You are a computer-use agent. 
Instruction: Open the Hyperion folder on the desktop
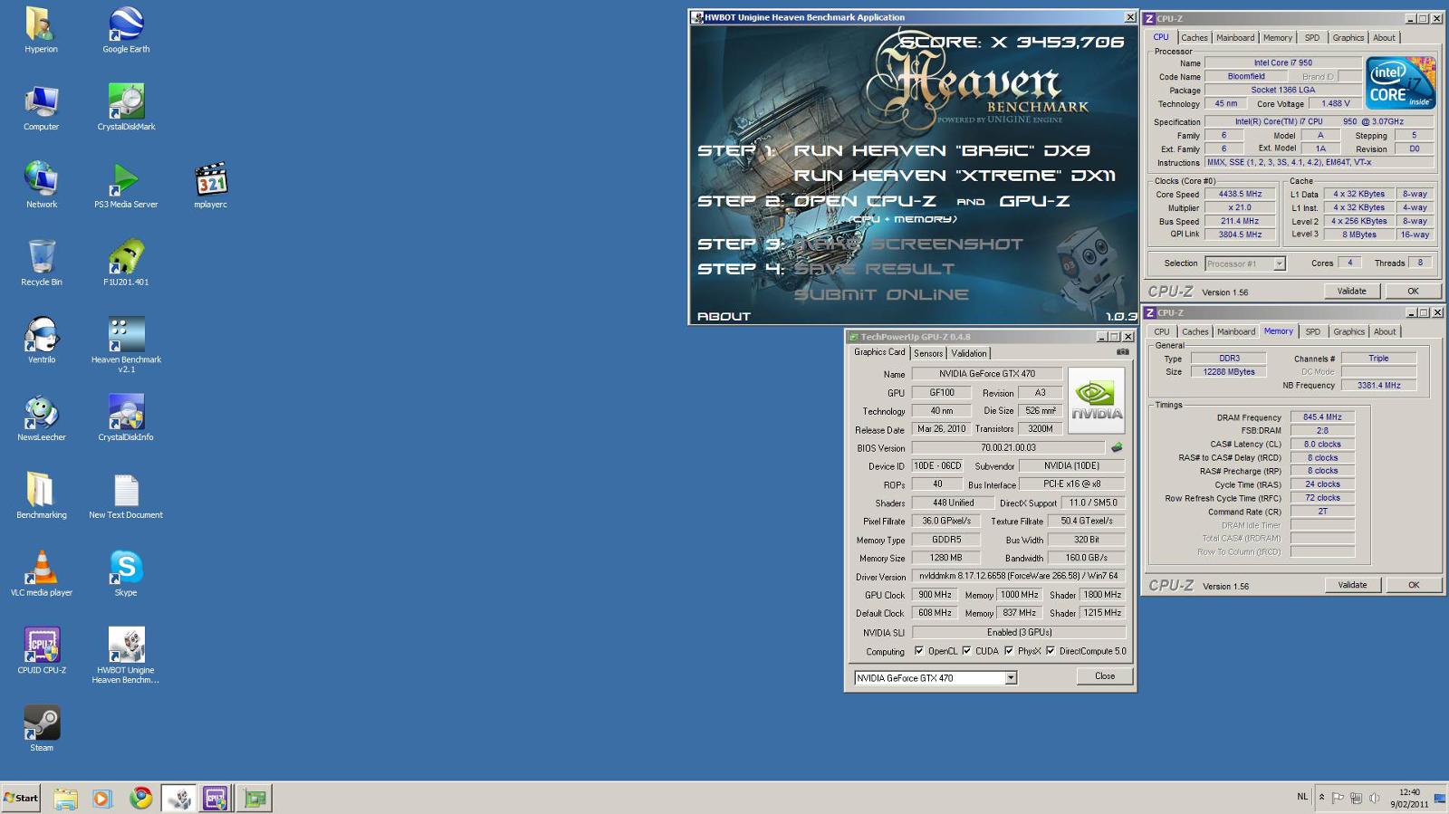[x=41, y=30]
